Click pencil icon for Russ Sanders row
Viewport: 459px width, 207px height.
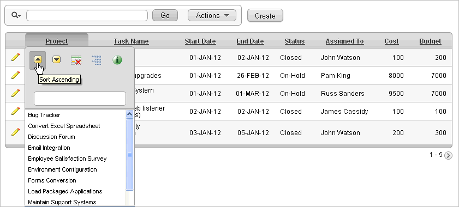point(15,93)
